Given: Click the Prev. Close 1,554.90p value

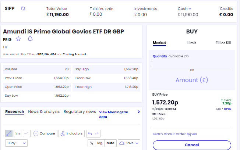Looking at the screenshot, I should (x=61, y=78).
